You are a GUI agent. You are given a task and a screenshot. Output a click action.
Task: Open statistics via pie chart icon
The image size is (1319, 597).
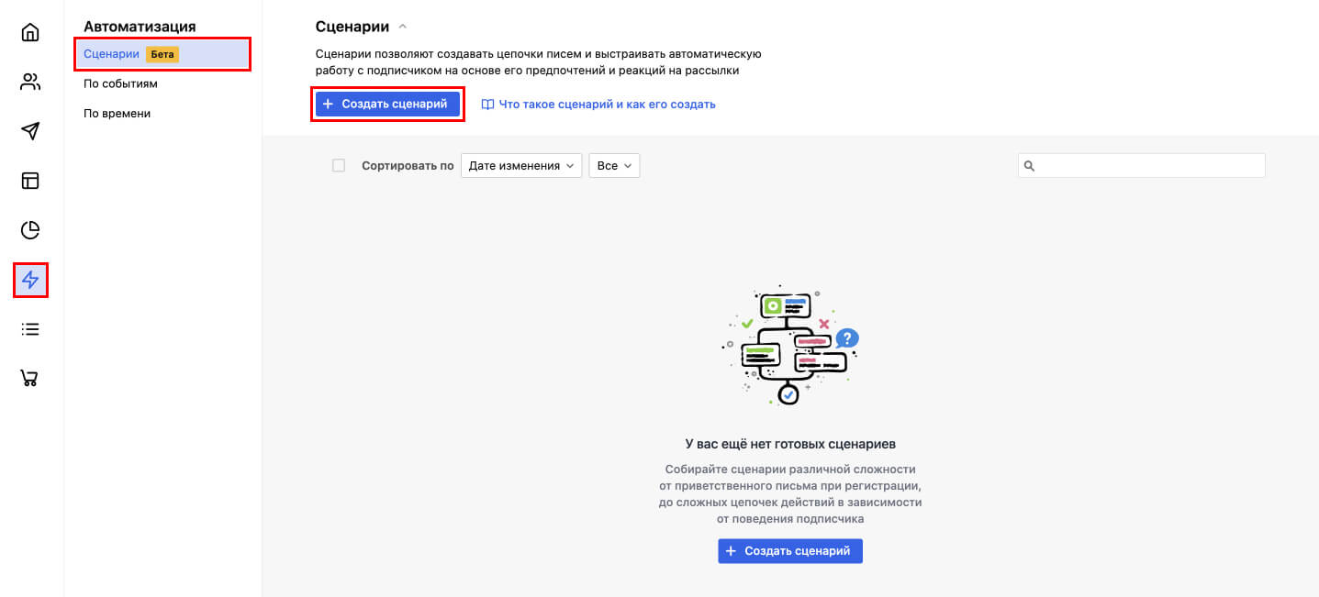coord(30,230)
